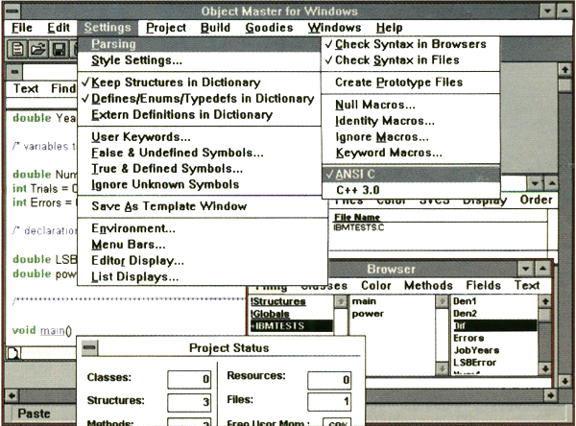Image resolution: width=576 pixels, height=426 pixels.
Task: Open the editor window's control-menu box
Action: point(14,70)
